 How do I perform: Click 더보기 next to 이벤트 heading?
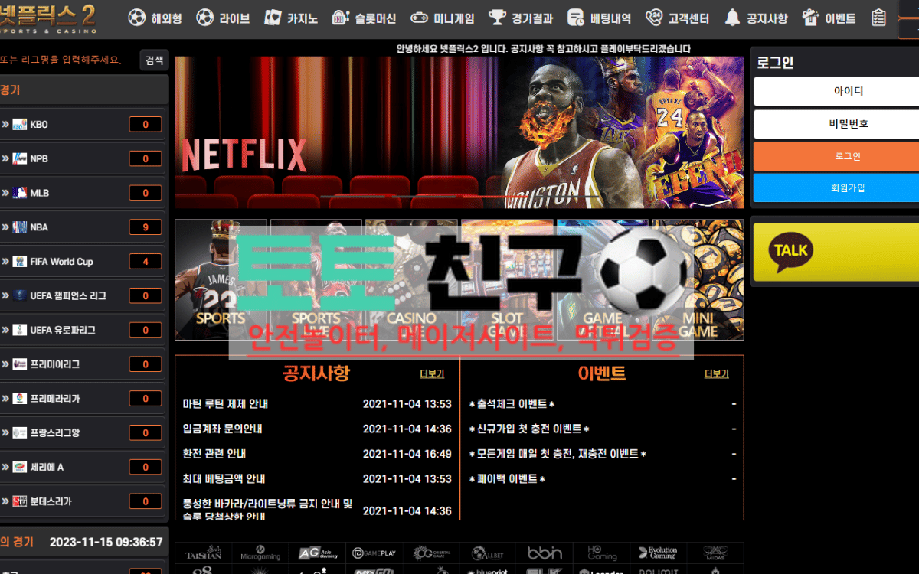pos(717,373)
